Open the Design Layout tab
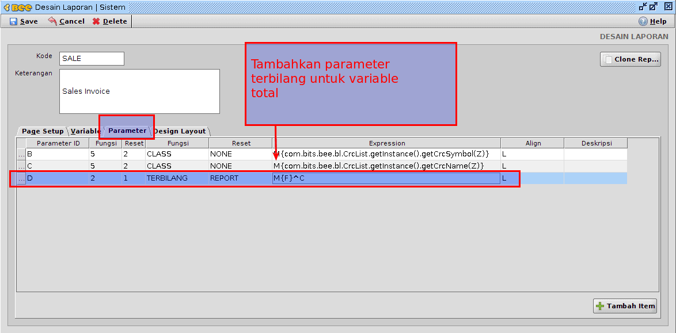This screenshot has height=333, width=676. [180, 131]
